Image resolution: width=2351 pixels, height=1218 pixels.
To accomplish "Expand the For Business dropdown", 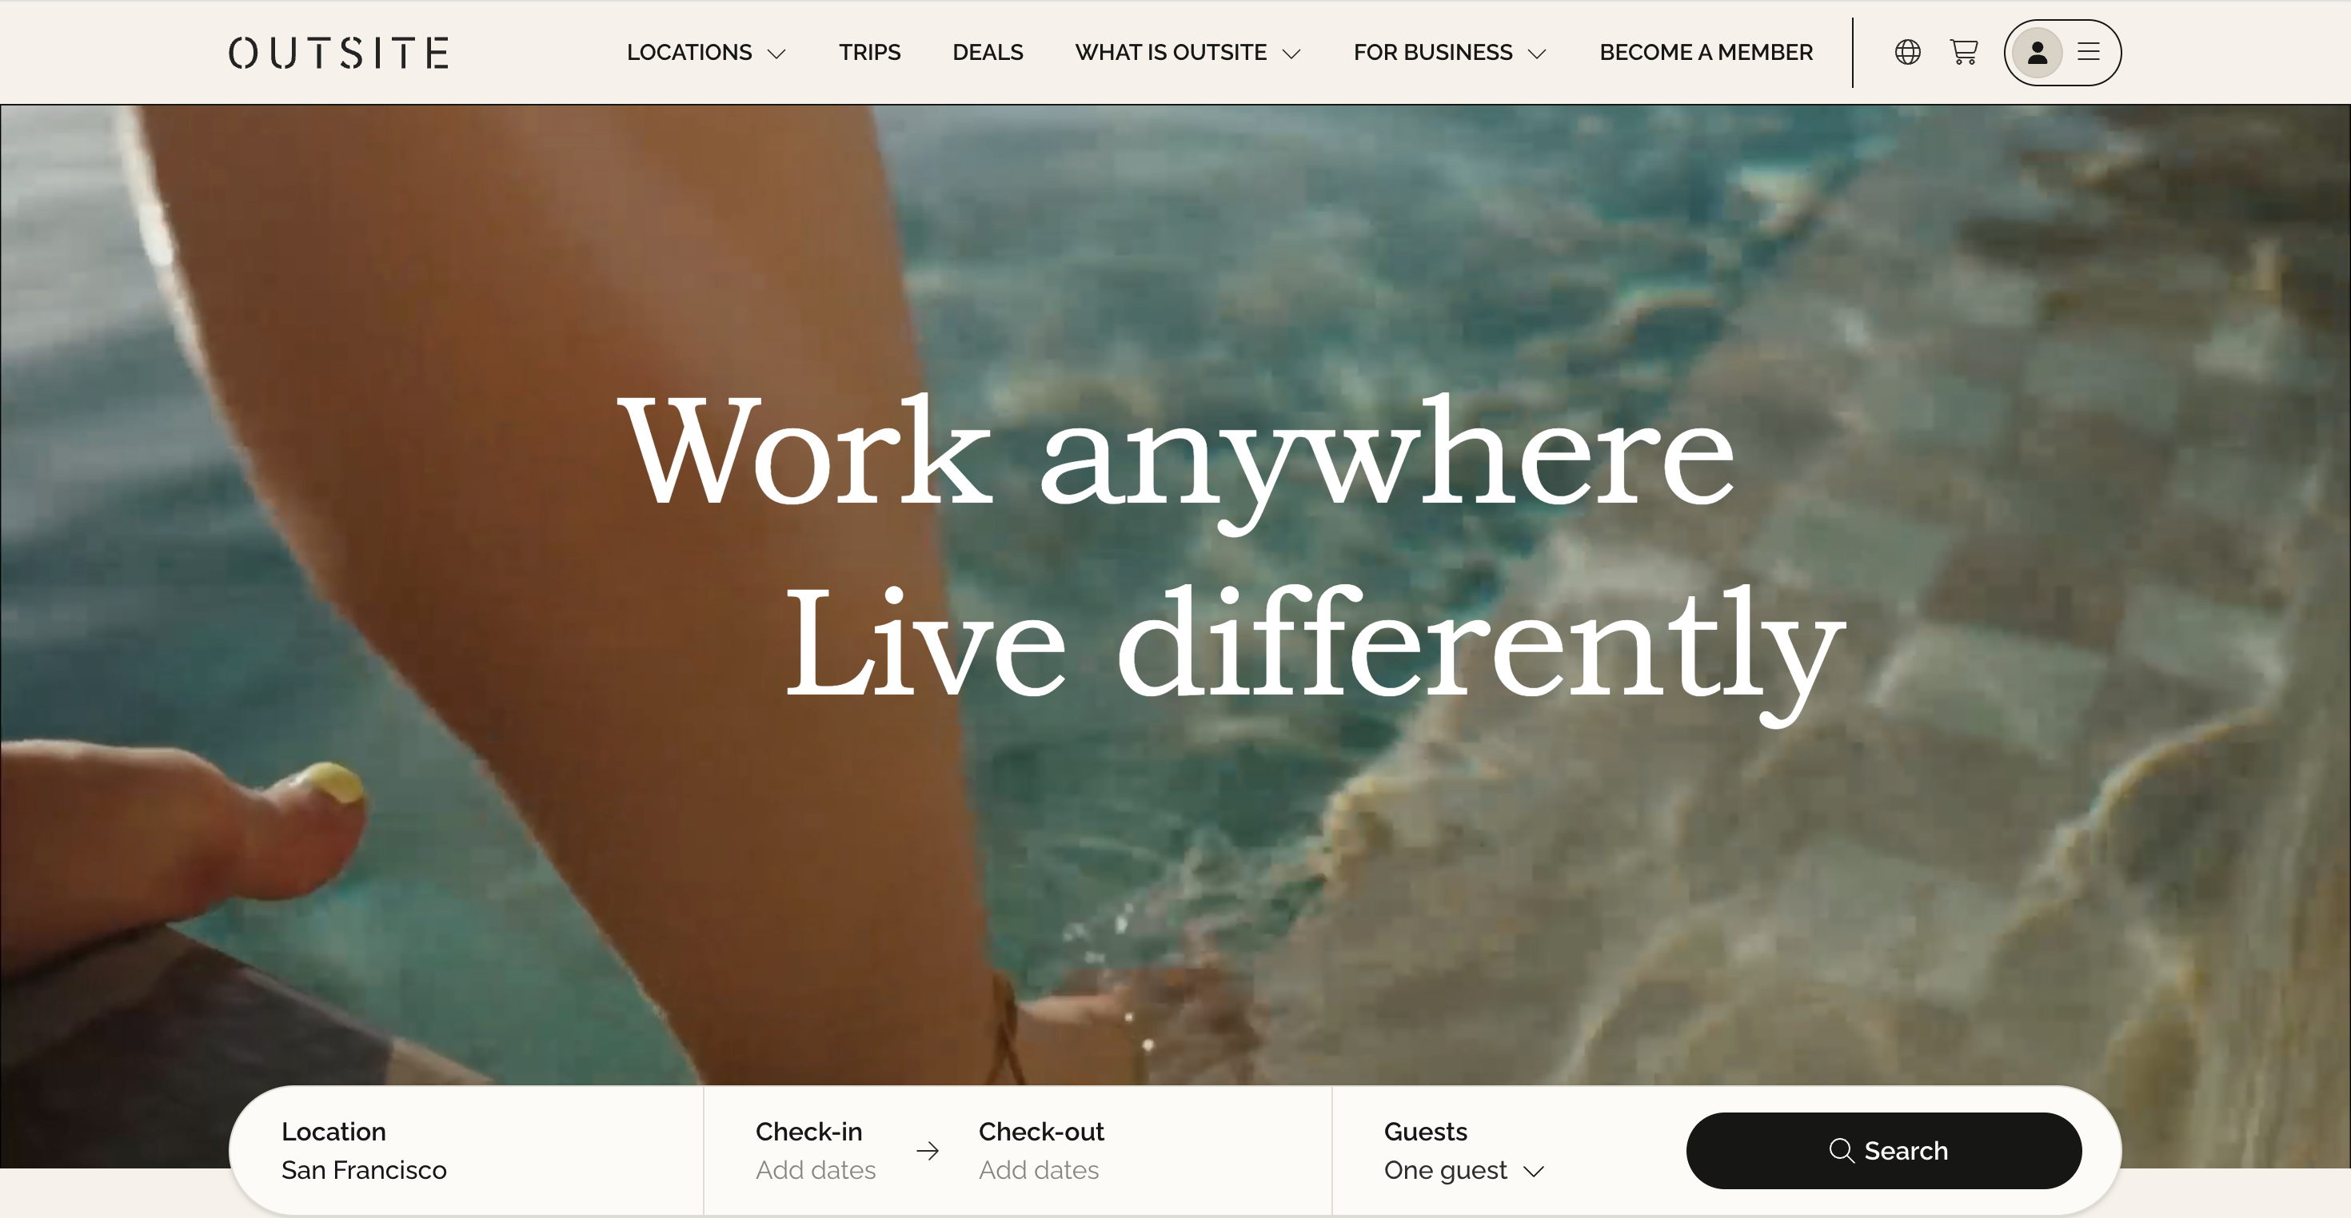I will [x=1449, y=53].
